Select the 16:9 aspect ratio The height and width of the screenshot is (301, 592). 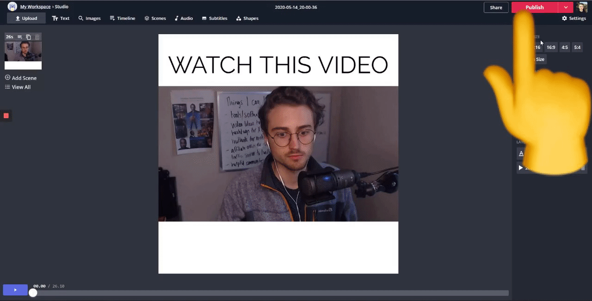(x=551, y=47)
